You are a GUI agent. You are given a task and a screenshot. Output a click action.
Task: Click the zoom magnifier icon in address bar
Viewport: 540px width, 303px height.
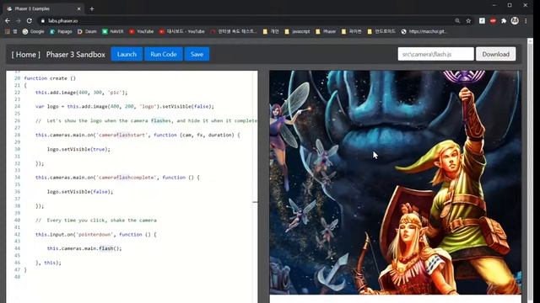tap(457, 21)
